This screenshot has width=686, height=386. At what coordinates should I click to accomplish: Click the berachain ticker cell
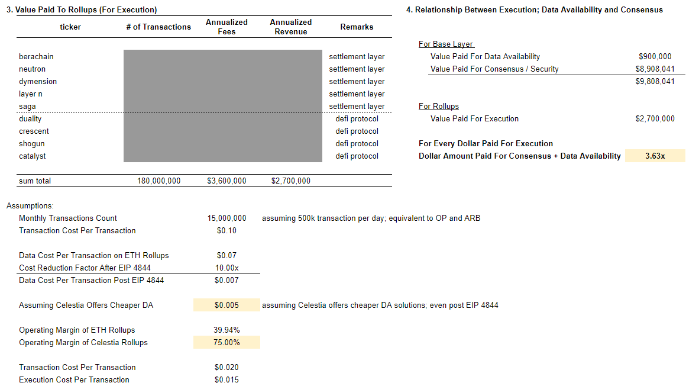click(x=36, y=56)
